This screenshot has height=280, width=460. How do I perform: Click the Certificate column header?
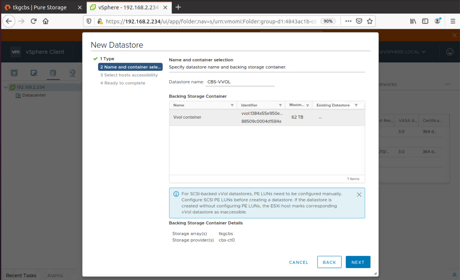coord(432,121)
